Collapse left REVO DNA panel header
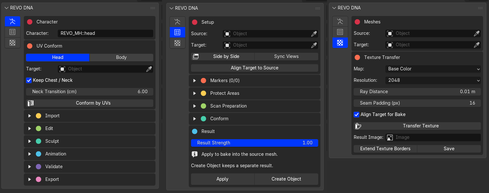Image resolution: width=489 pixels, height=193 pixels. click(x=7, y=8)
